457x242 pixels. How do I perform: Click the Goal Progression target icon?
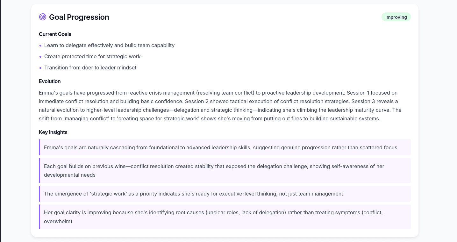pyautogui.click(x=43, y=17)
